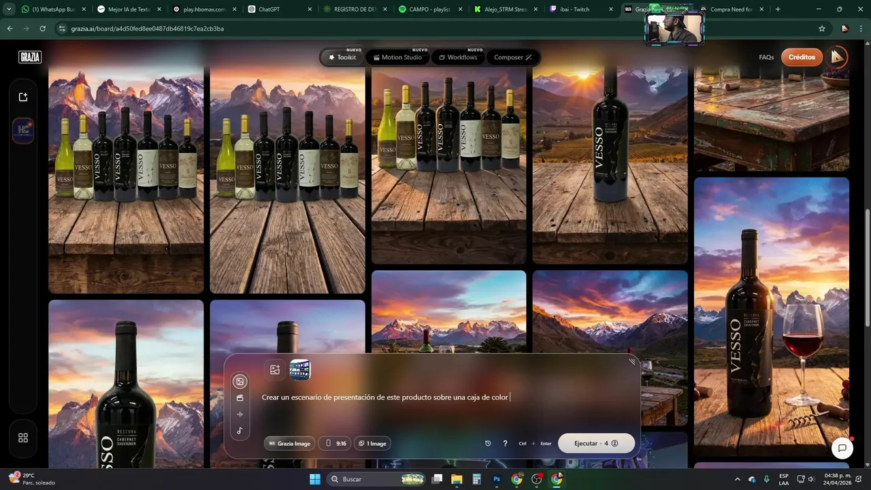The image size is (871, 490).
Task: Switch to REGISTRO DE DEV tab
Action: 355,10
